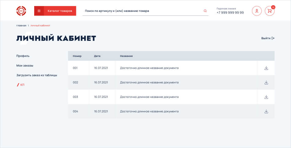
Task: Click the search magnifier icon
Action: click(205, 11)
